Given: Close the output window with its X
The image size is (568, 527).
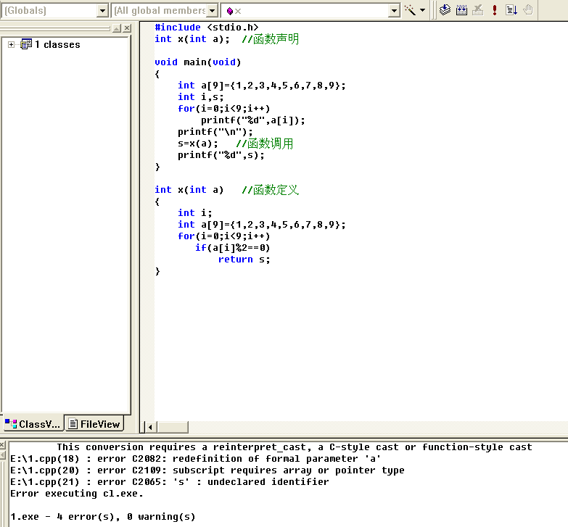Looking at the screenshot, I should [x=2, y=444].
